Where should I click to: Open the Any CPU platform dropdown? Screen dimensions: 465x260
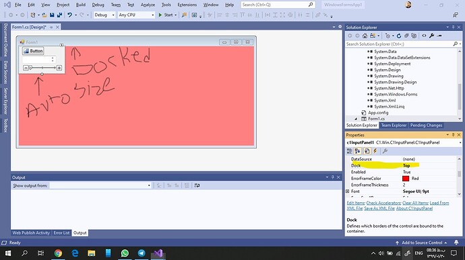(136, 15)
